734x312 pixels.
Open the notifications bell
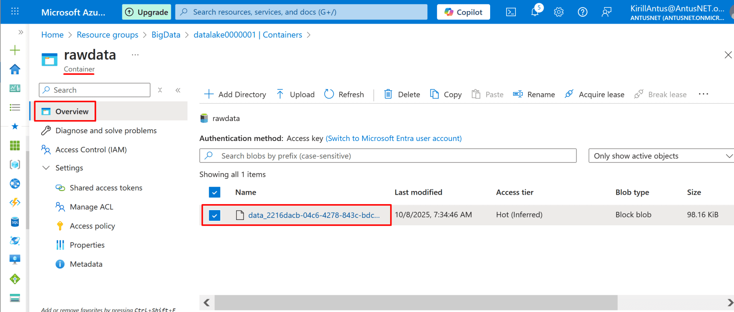point(535,12)
